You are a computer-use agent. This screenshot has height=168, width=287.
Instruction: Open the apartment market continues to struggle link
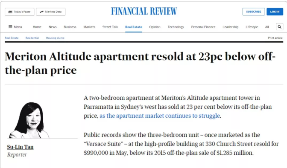(160, 116)
